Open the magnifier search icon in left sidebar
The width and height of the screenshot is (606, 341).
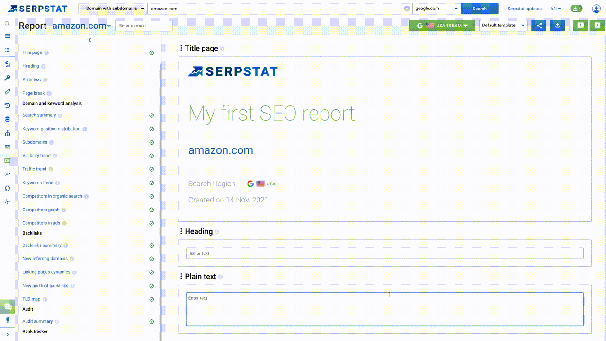point(7,24)
